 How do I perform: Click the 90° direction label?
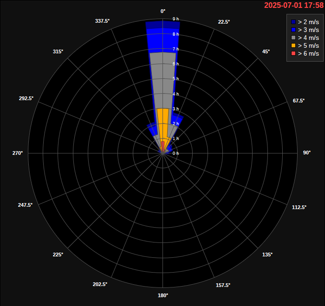[307, 153]
